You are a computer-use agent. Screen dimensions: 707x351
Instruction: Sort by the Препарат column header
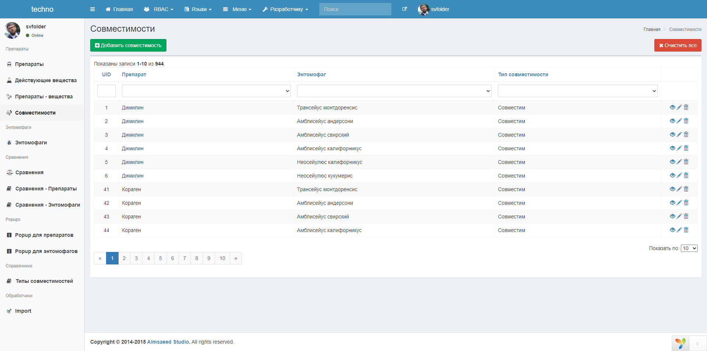coord(134,74)
